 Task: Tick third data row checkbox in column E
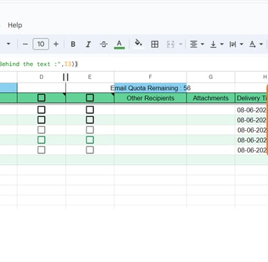(x=90, y=130)
